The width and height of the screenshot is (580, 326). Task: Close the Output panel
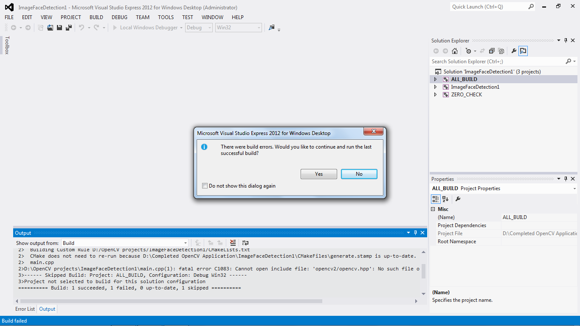[422, 233]
